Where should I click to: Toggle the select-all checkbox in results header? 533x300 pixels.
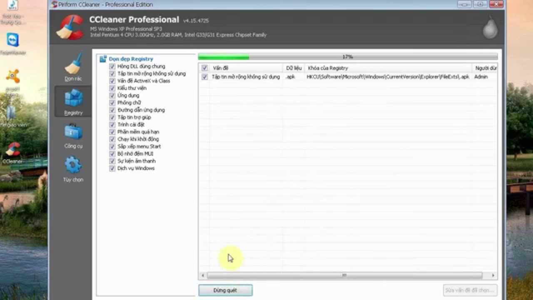click(x=204, y=68)
